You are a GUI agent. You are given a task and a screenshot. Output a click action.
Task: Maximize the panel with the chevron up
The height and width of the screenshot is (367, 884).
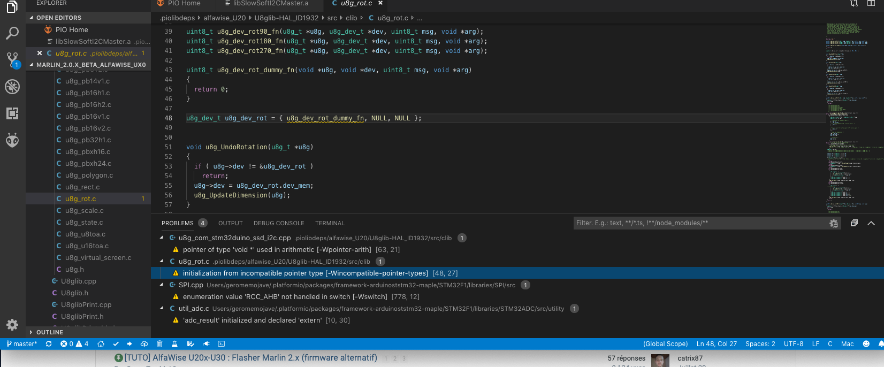[871, 223]
